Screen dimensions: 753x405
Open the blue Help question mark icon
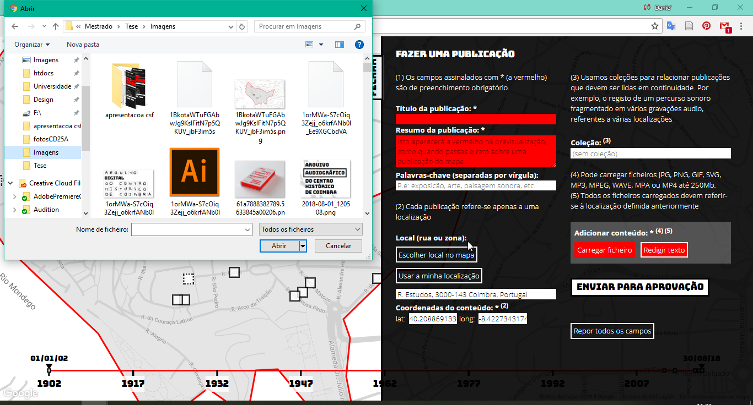tap(359, 45)
